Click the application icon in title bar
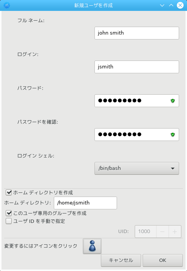 (7, 5)
